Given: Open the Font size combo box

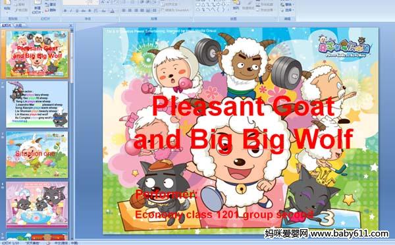Looking at the screenshot, I should coord(93,3).
